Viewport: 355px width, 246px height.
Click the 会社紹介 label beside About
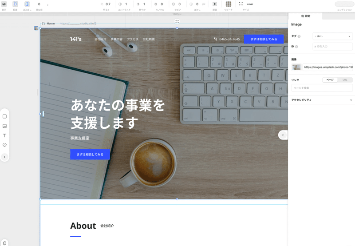[x=107, y=226]
